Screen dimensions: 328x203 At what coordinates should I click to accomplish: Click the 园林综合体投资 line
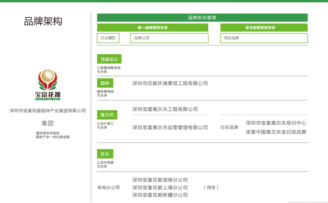pos(48,133)
